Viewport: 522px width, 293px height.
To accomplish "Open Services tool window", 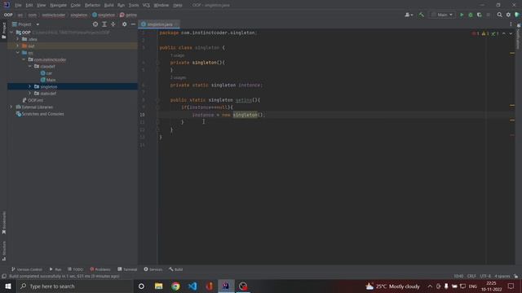I will pos(153,269).
